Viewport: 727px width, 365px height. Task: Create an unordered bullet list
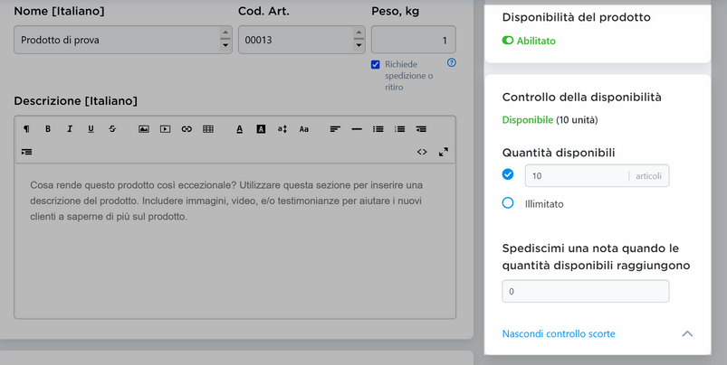tap(378, 129)
